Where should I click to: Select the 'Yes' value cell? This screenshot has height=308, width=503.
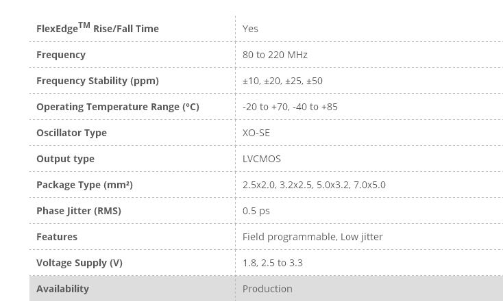click(250, 29)
